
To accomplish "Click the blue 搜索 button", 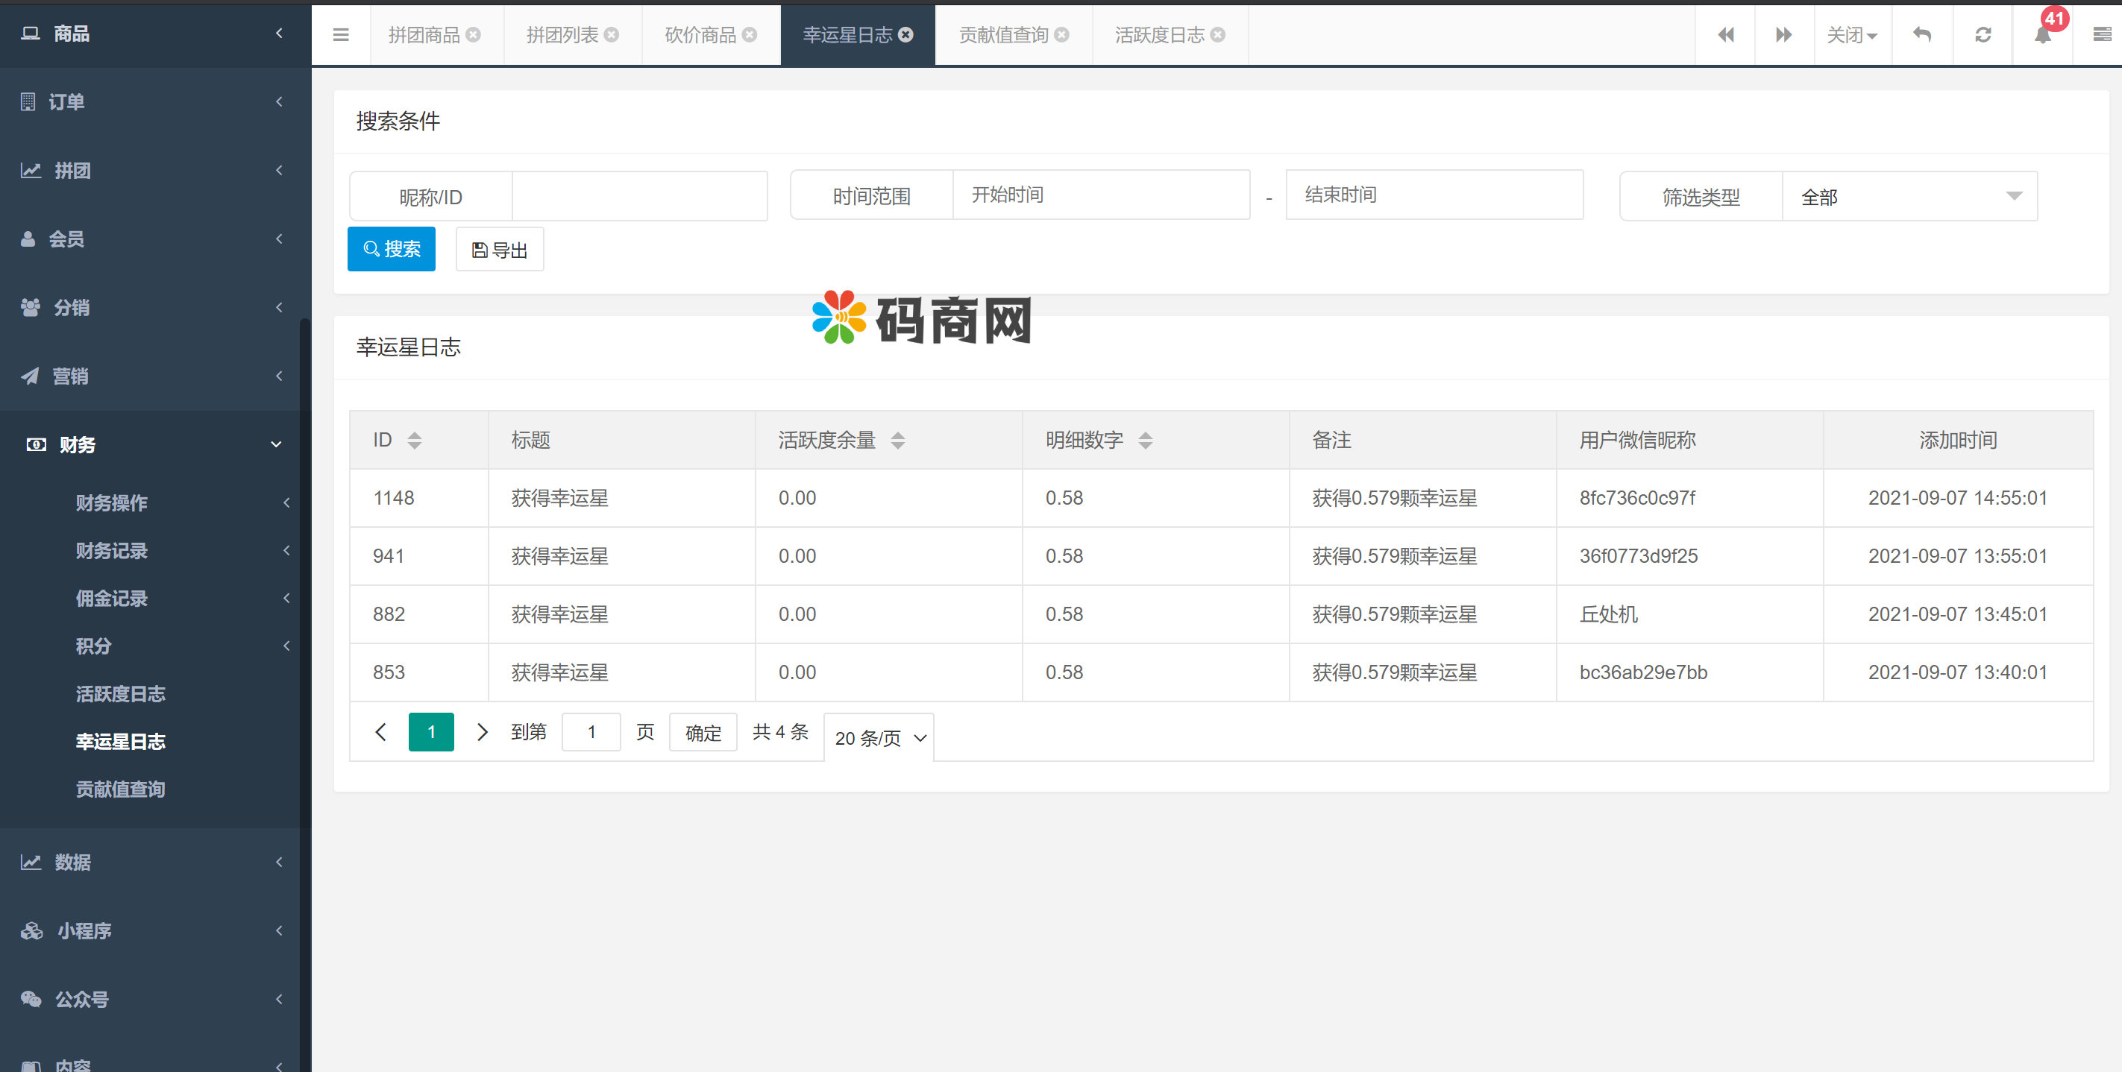I will (x=392, y=249).
